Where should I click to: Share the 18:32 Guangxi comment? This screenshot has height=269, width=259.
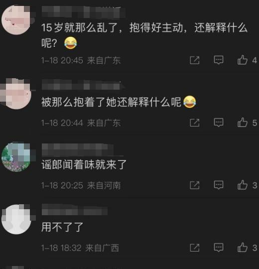(x=195, y=248)
